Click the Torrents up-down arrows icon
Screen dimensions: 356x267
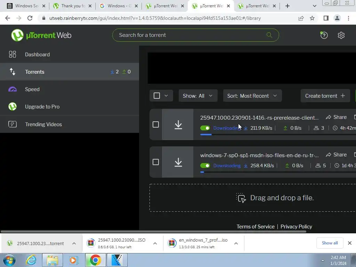[x=13, y=72]
